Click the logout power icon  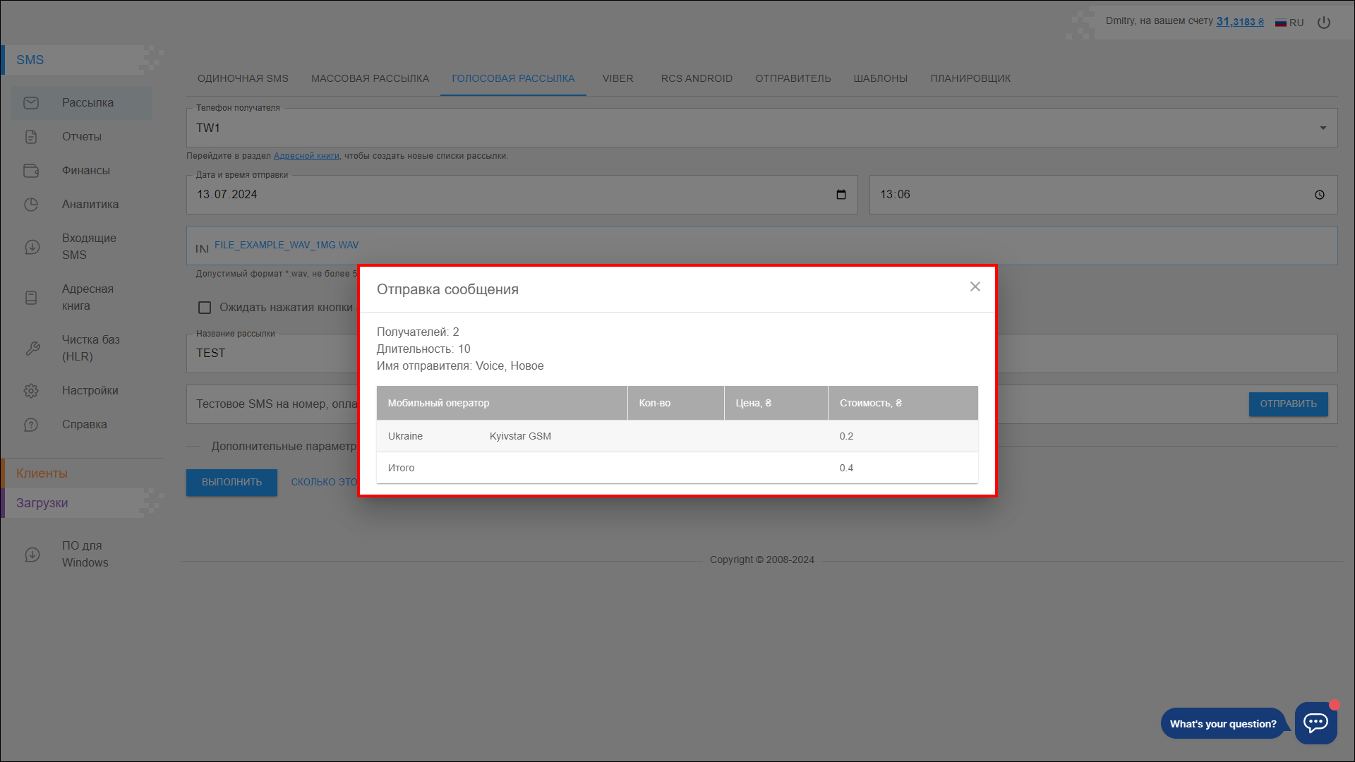click(1324, 23)
